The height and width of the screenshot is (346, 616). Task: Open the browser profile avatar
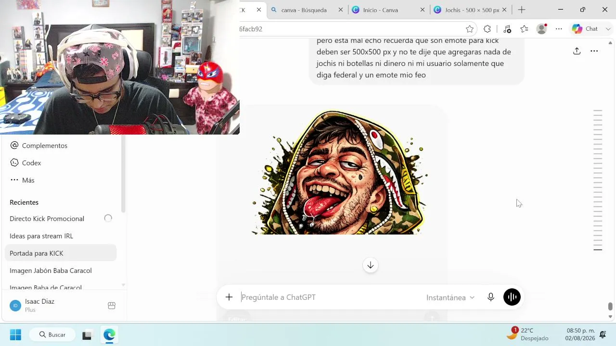[541, 29]
